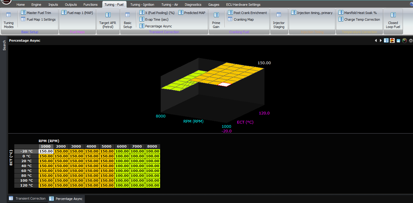Image resolution: width=413 pixels, height=203 pixels.
Task: Open Post Crank Enrichment table
Action: (x=247, y=13)
